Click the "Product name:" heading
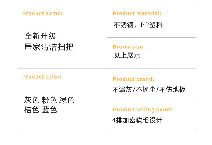Viewport: 212px width, 145px height. click(x=42, y=13)
